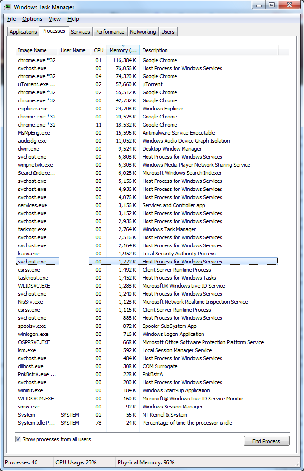Open the Options menu

pyautogui.click(x=32, y=19)
